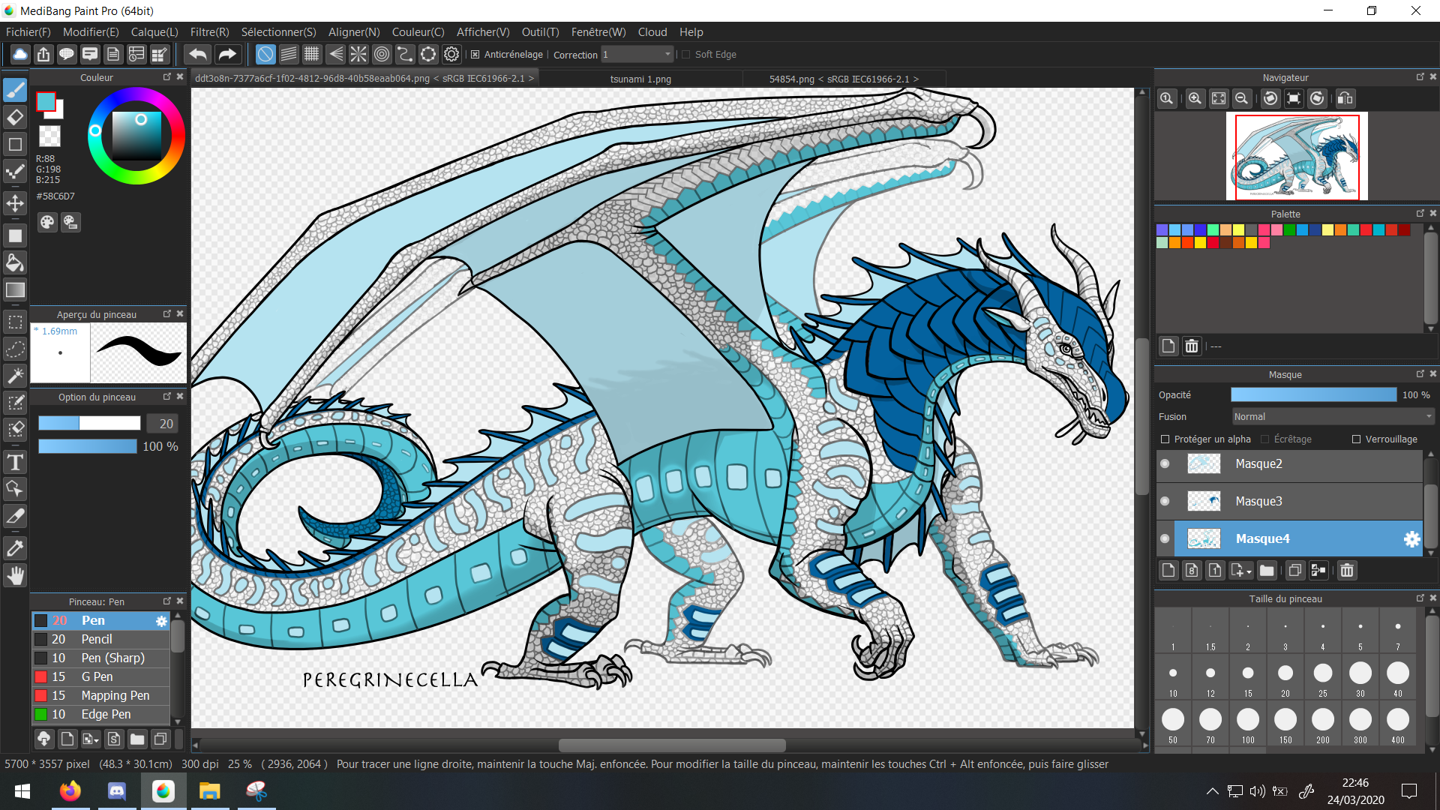Select the Eraser tool in left toolbar
The image size is (1440, 810).
(15, 118)
